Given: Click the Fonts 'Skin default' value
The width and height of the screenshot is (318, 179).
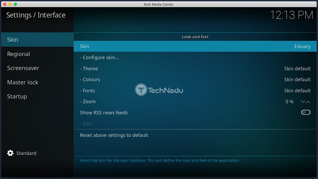Looking at the screenshot, I should 297,90.
